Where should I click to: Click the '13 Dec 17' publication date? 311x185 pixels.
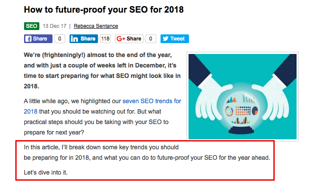tap(54, 26)
